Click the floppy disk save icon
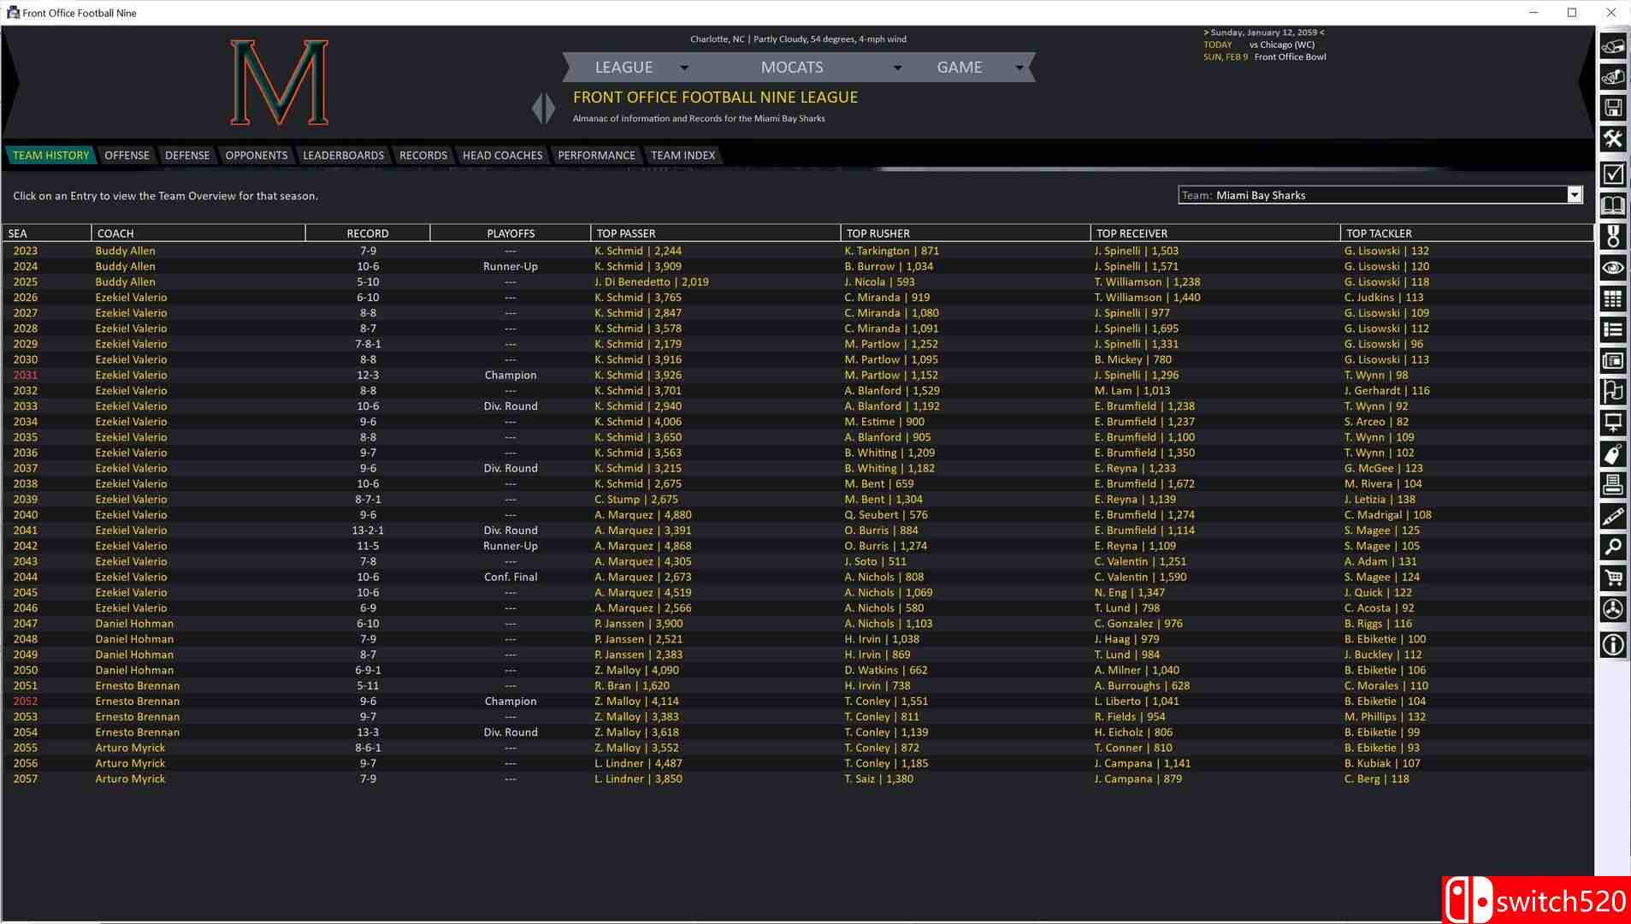The width and height of the screenshot is (1631, 924). coord(1612,108)
